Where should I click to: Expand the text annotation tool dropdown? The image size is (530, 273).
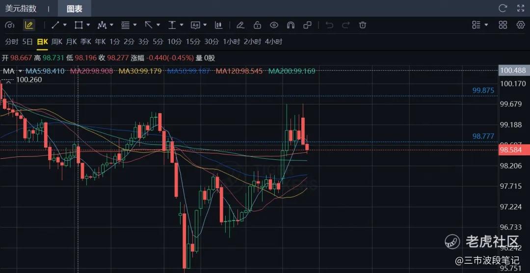(x=205, y=25)
